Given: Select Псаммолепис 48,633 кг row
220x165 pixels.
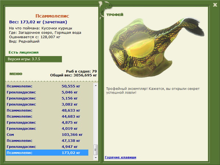Looking at the screenshot, I should pyautogui.click(x=47, y=110).
